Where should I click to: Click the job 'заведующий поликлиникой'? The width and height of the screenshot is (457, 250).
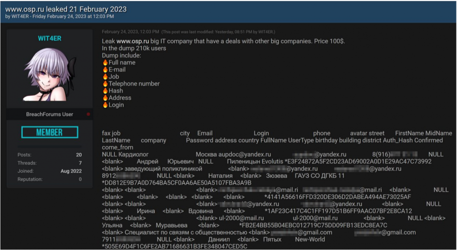163,168
